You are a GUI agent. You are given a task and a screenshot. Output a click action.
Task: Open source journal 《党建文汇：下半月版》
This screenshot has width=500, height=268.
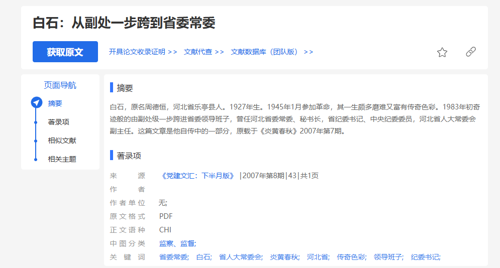pyautogui.click(x=197, y=176)
